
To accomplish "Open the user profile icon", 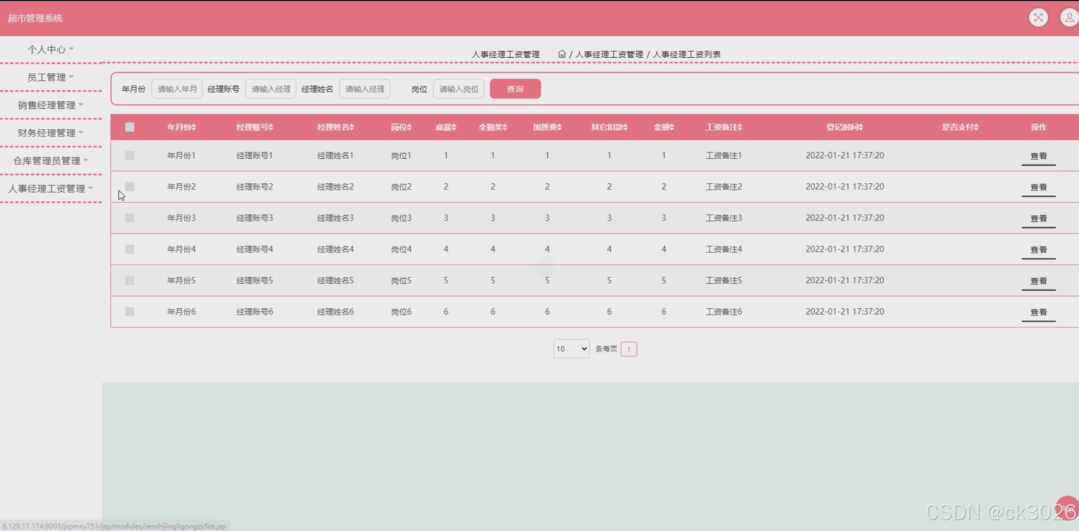I will (1069, 18).
